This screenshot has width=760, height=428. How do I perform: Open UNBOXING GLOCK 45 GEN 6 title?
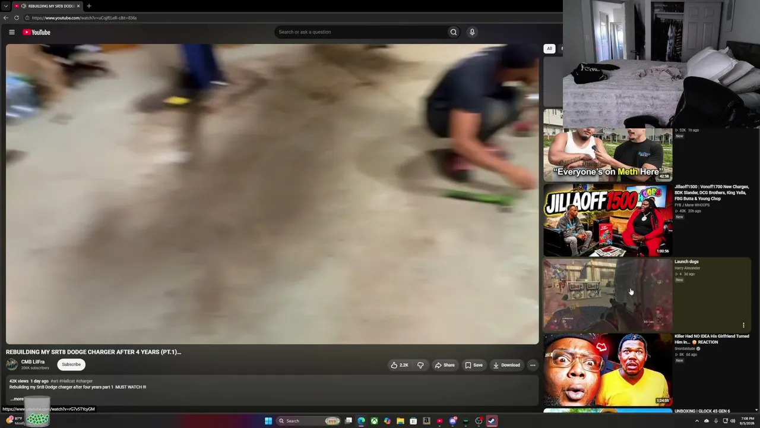coord(702,411)
